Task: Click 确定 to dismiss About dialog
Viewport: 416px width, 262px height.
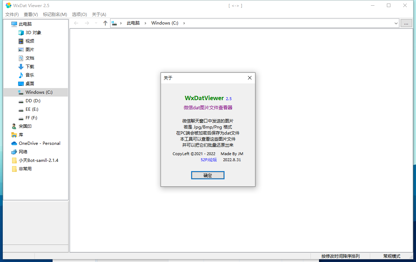Action: pyautogui.click(x=208, y=175)
